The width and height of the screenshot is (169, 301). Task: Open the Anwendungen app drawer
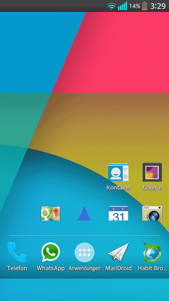pyautogui.click(x=84, y=252)
